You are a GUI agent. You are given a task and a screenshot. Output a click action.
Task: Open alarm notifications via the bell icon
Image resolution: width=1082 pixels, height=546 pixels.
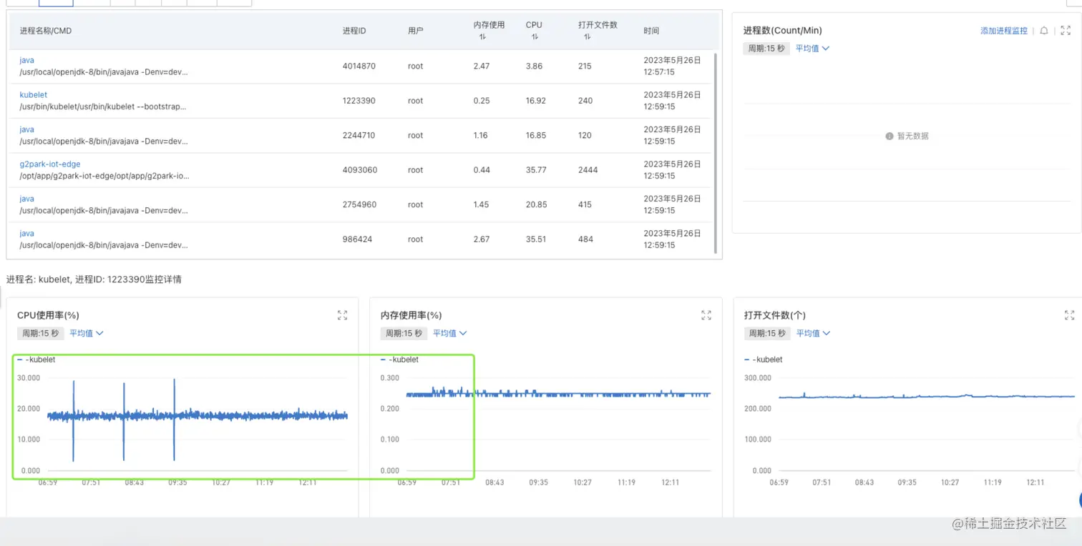tap(1043, 31)
